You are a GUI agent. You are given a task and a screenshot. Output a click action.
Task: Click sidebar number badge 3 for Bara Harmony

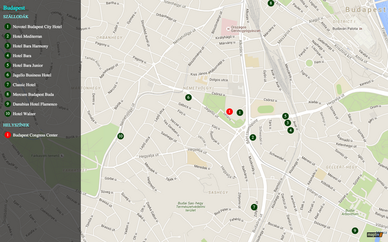[x=8, y=46]
